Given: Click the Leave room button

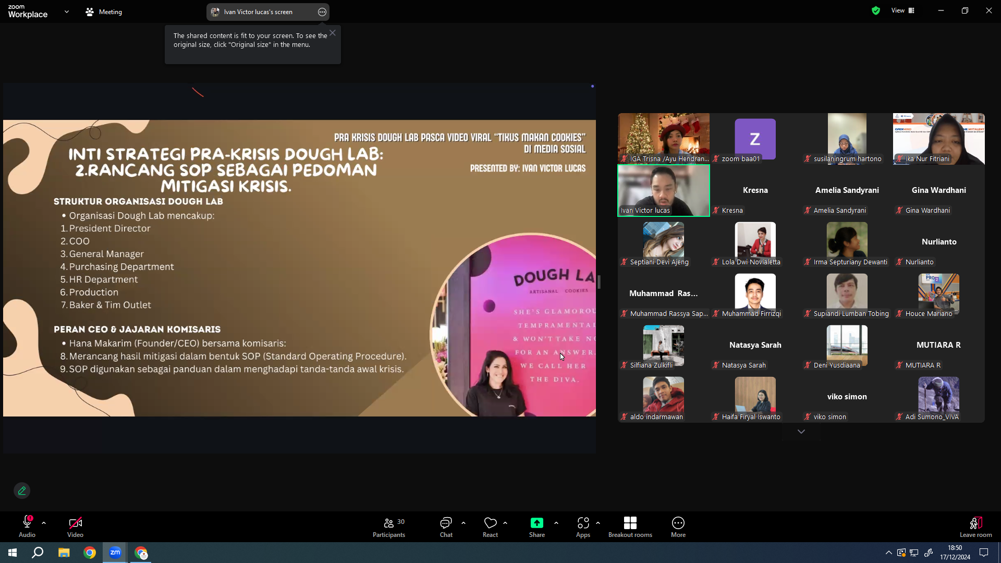Looking at the screenshot, I should [976, 527].
